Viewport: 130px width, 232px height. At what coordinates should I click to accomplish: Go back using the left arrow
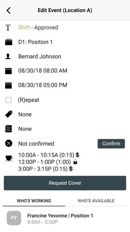pyautogui.click(x=9, y=10)
